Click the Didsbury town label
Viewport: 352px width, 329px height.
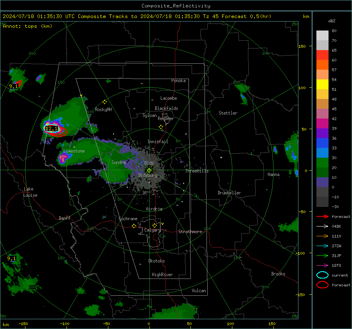click(148, 175)
